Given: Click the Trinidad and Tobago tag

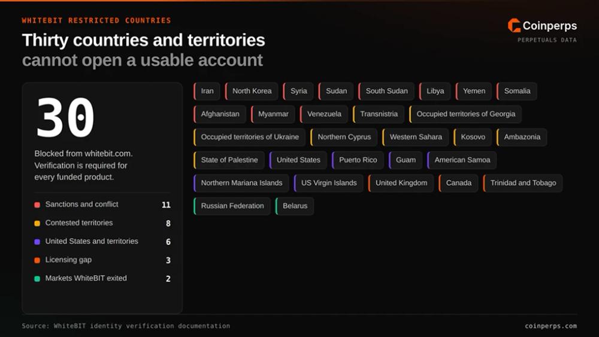Looking at the screenshot, I should [522, 183].
